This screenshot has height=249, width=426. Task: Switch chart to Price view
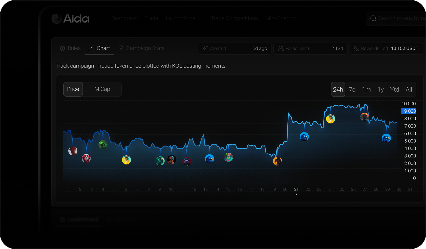(73, 89)
